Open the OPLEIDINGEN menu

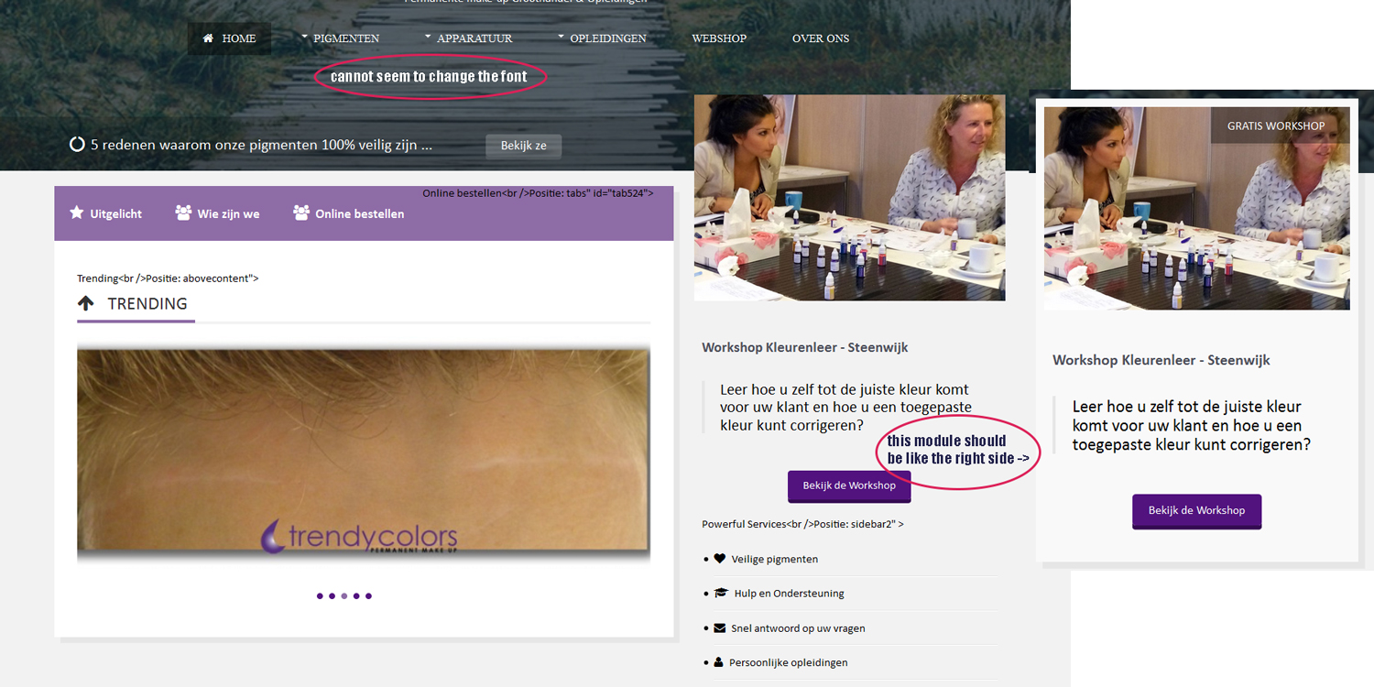(x=608, y=38)
